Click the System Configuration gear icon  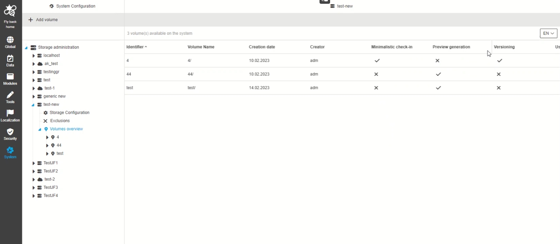click(x=52, y=6)
